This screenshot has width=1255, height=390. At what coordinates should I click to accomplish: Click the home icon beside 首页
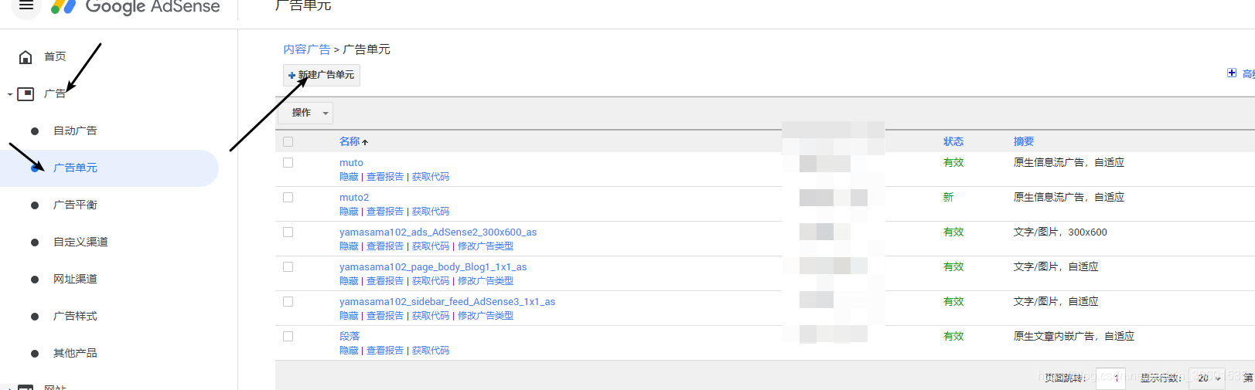click(x=26, y=57)
